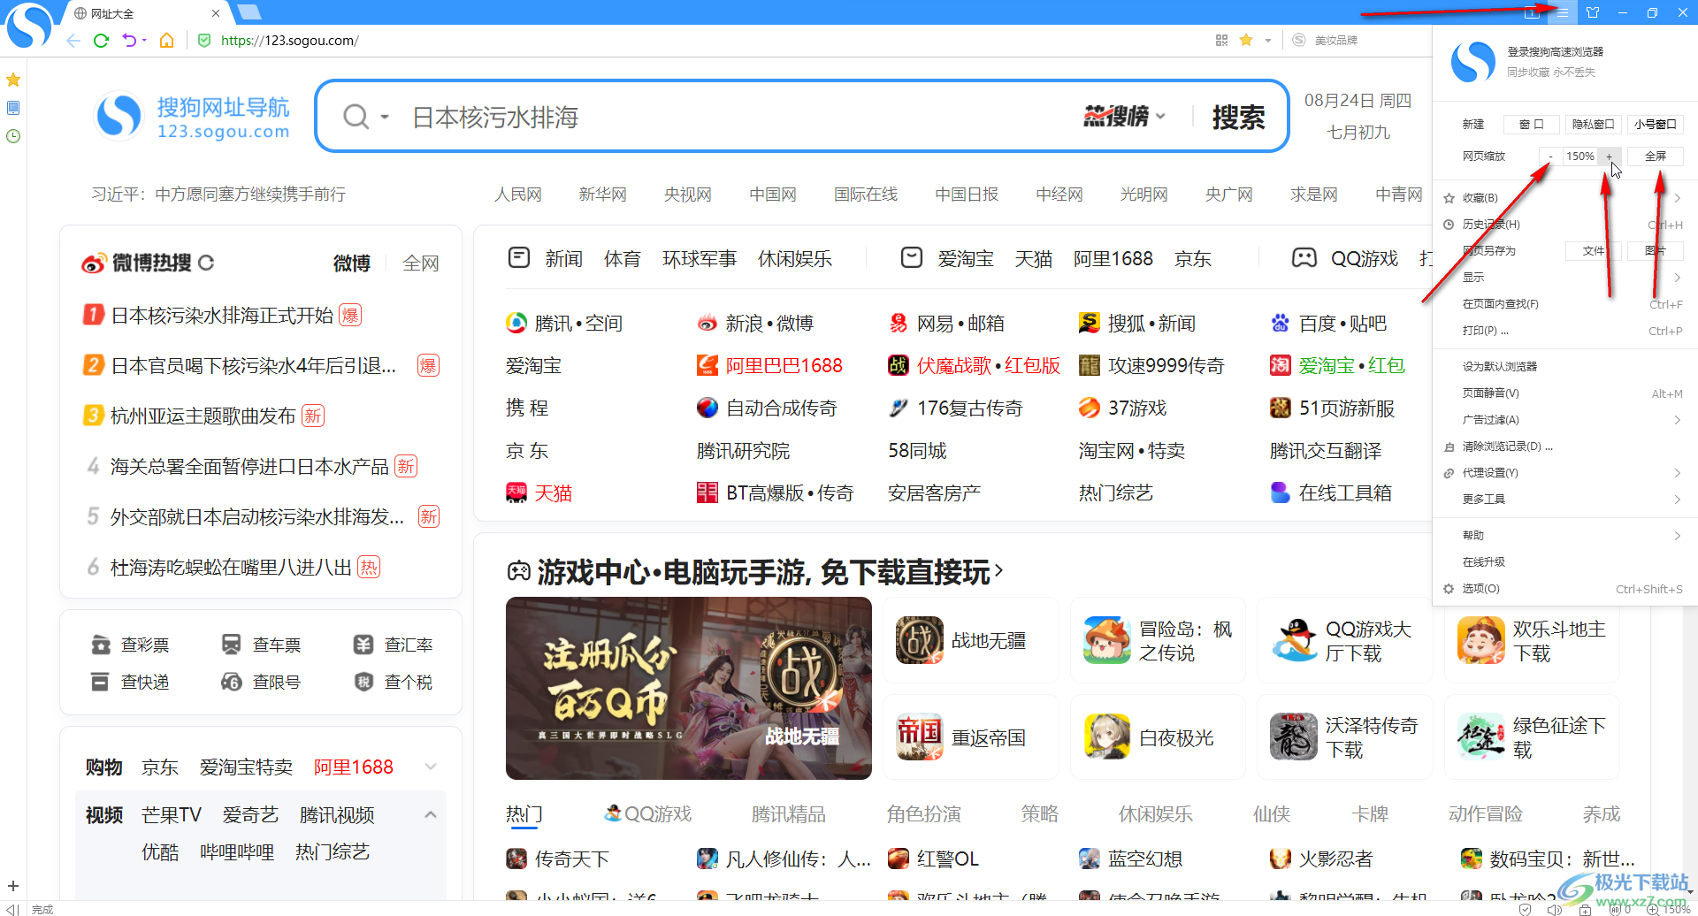
Task: Open the blue notes icon in left sidebar
Action: pyautogui.click(x=13, y=108)
